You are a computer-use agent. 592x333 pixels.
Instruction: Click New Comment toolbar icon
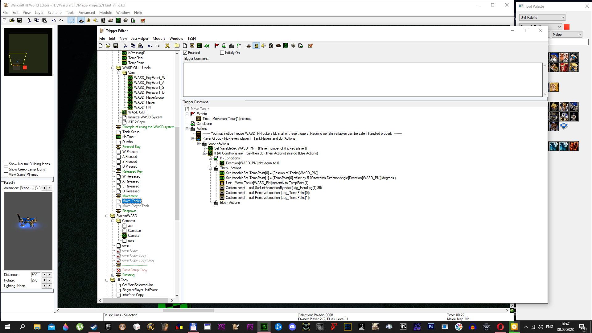(192, 46)
